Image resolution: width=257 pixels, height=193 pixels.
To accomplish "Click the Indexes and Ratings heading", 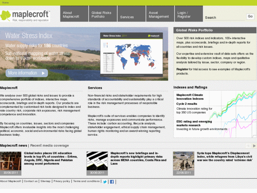I will point(190,87).
